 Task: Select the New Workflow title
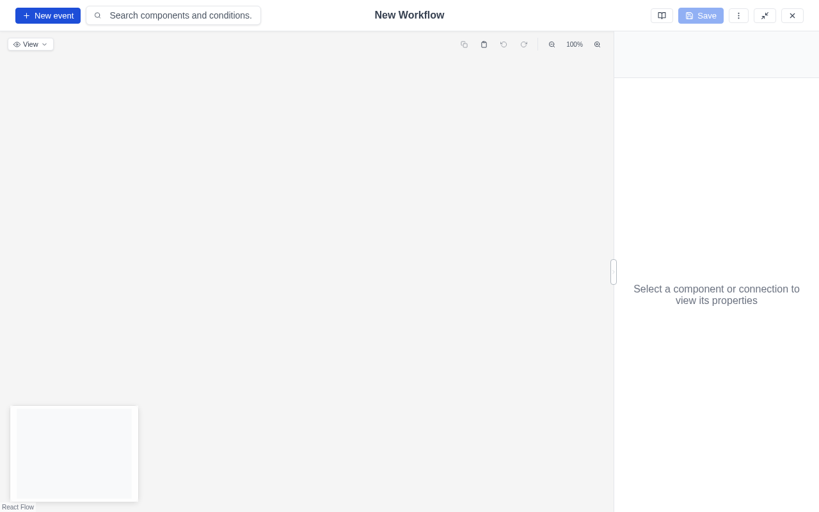click(409, 15)
